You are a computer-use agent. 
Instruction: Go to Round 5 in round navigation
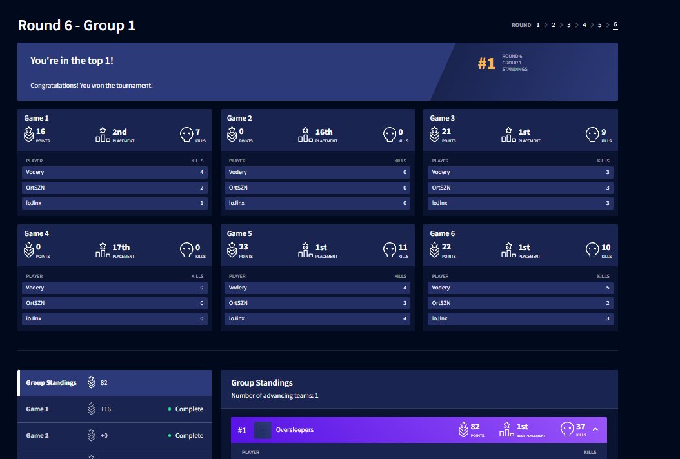point(600,25)
